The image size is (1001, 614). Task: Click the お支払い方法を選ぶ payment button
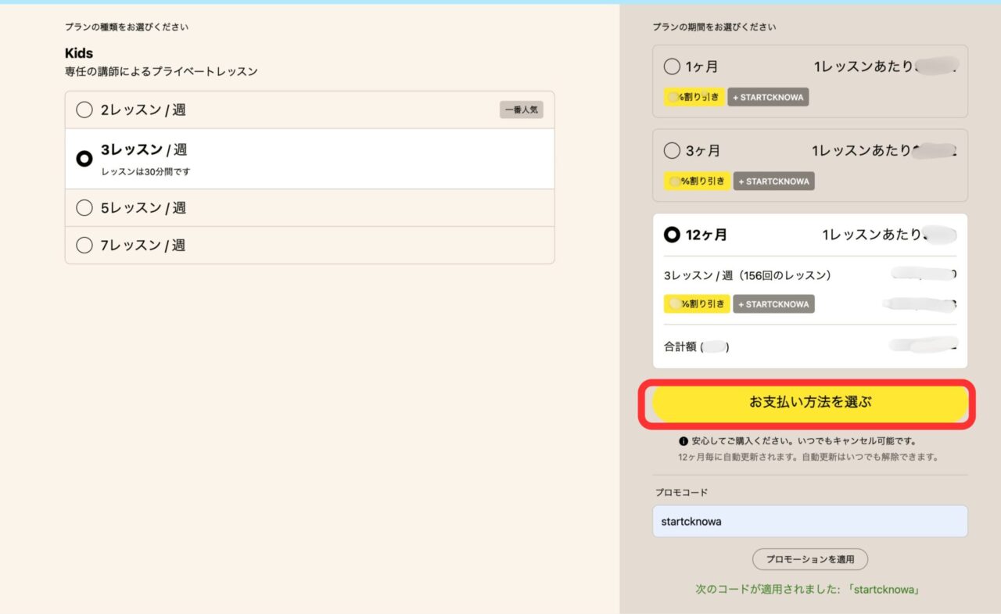click(x=809, y=404)
